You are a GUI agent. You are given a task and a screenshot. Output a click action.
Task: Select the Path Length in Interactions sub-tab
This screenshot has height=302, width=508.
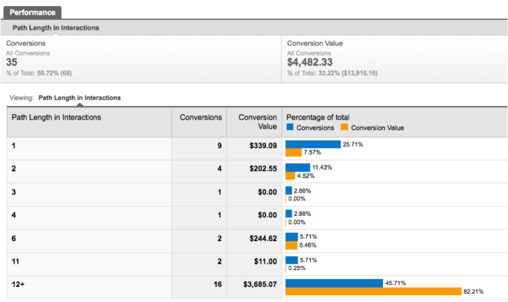[x=55, y=28]
